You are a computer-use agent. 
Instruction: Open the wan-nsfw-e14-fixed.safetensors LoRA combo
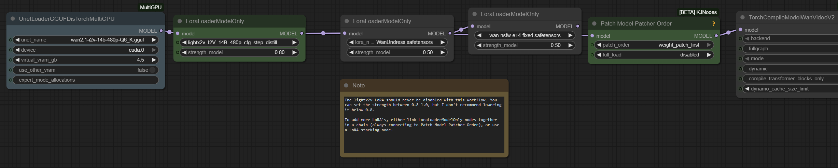tap(525, 35)
